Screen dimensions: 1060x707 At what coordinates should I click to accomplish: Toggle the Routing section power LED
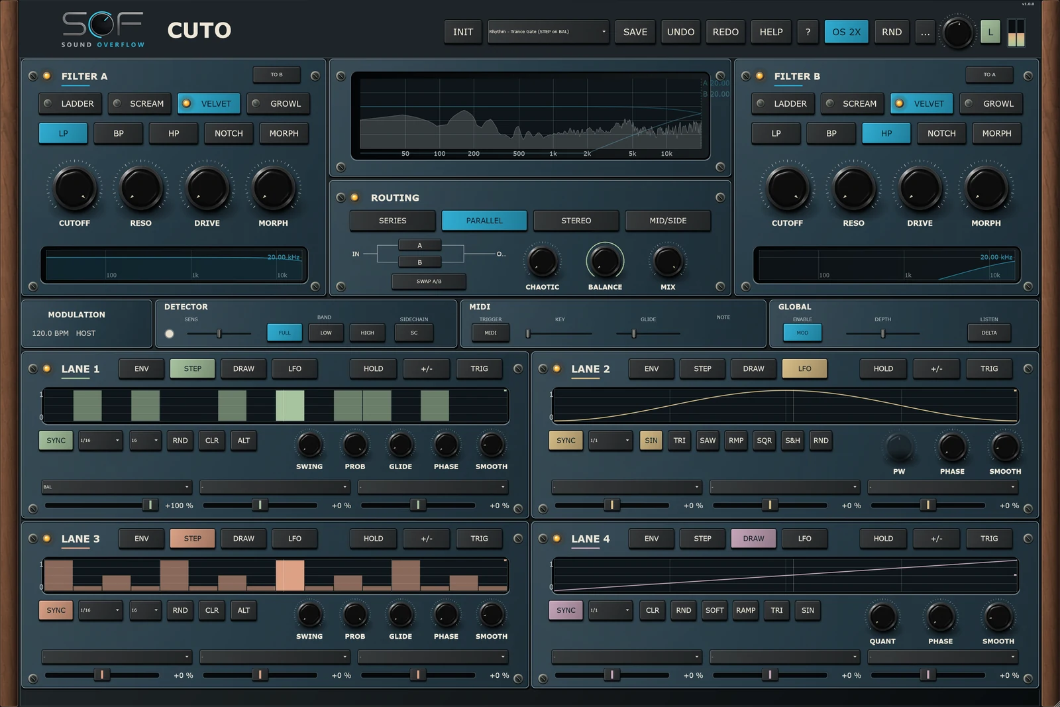[x=355, y=197]
